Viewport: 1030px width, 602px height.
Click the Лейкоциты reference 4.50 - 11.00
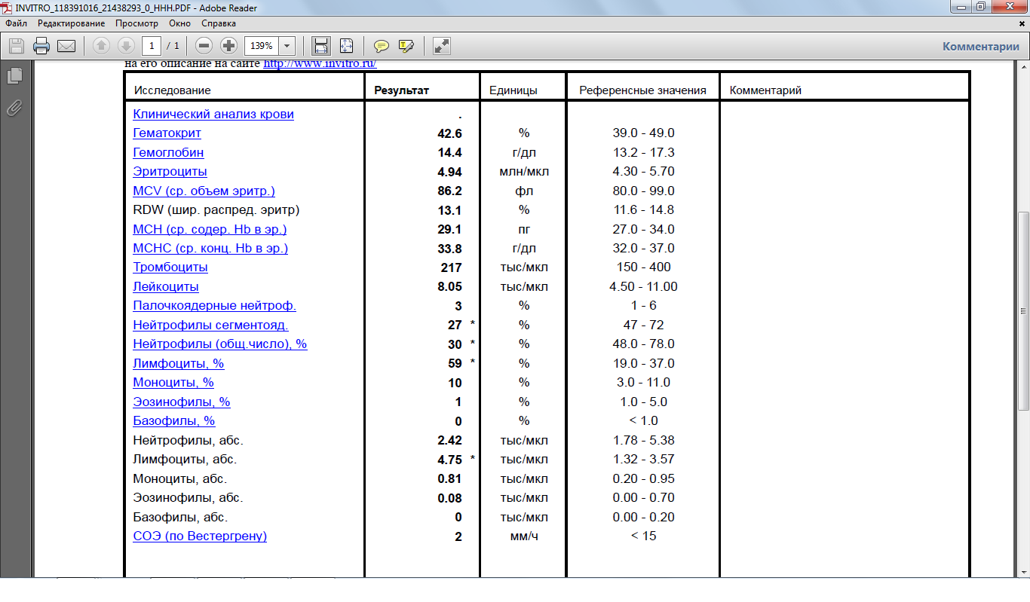click(x=643, y=287)
